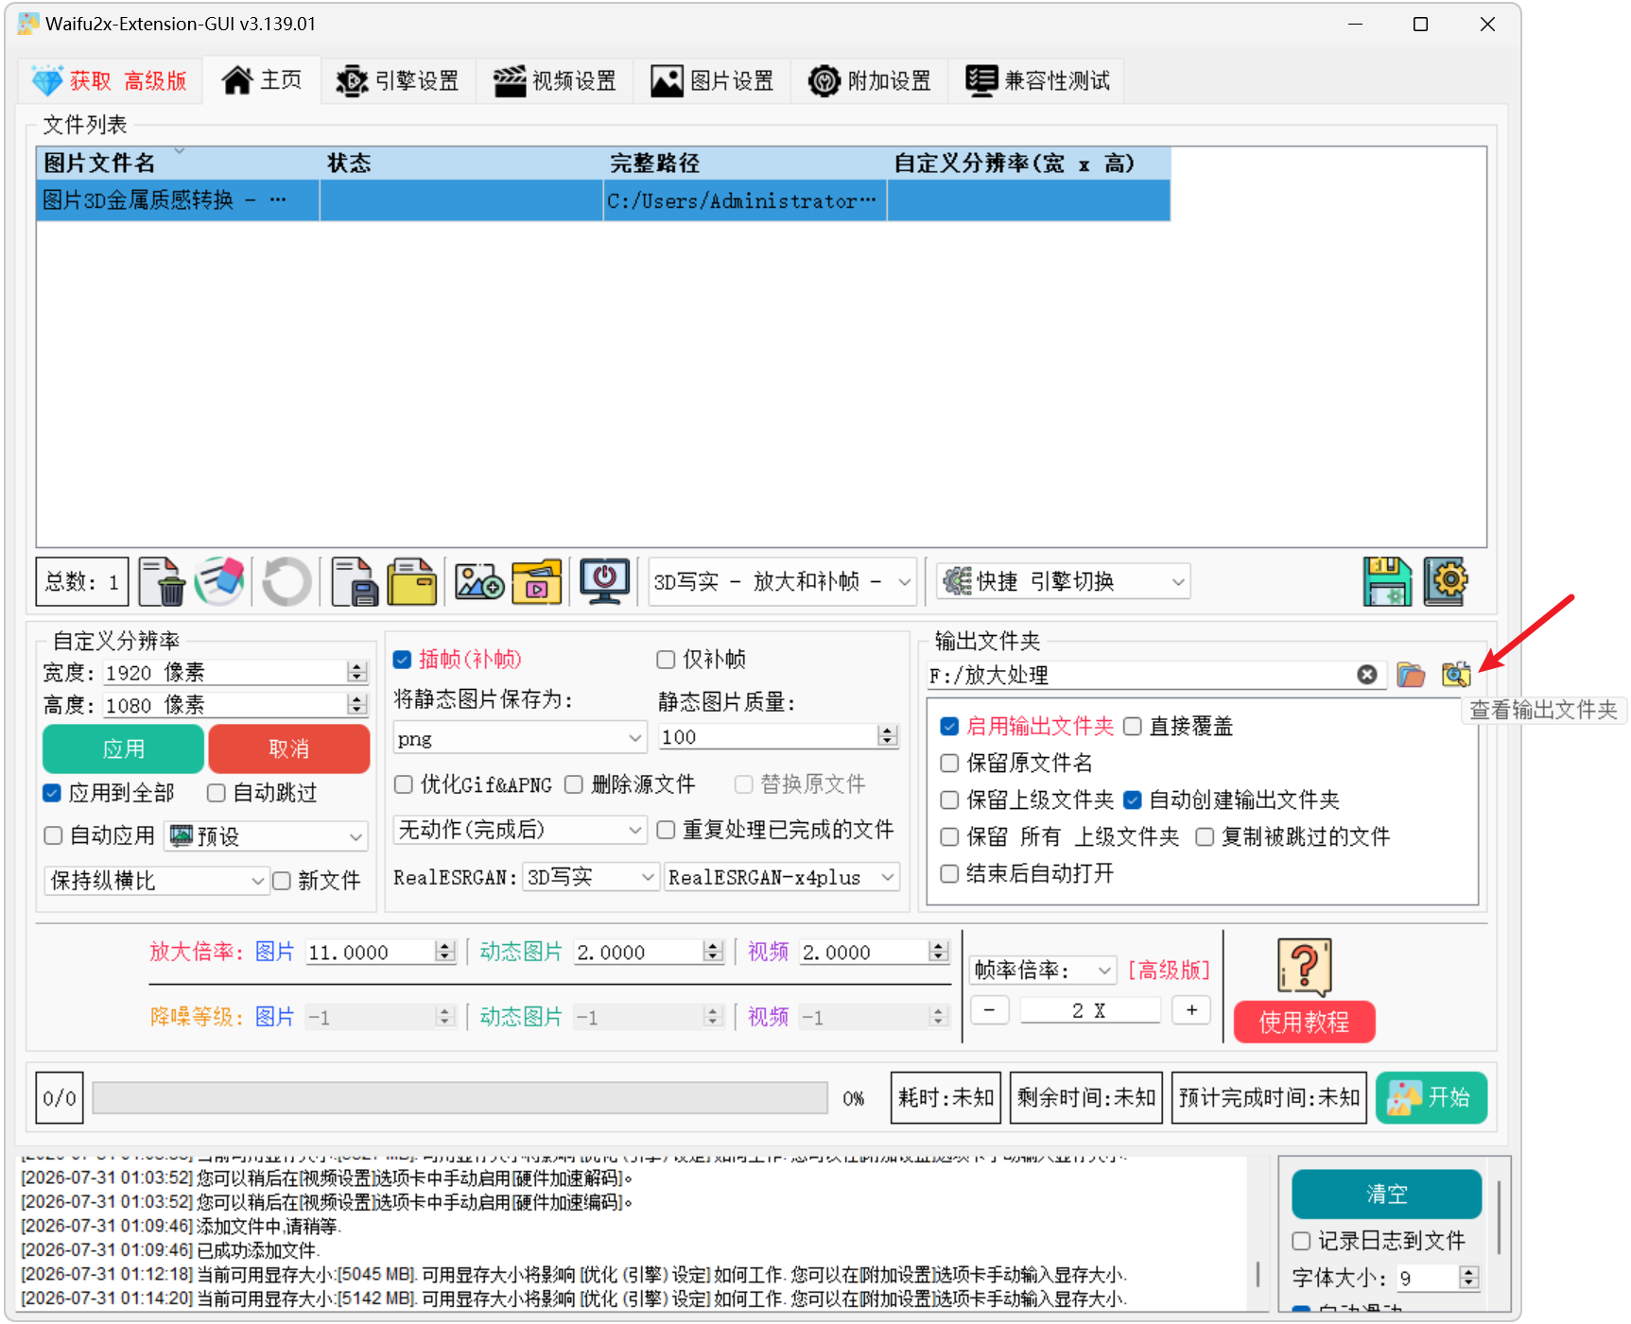The width and height of the screenshot is (1631, 1324).
Task: Open 兼容性测试 tab
Action: point(1038,80)
